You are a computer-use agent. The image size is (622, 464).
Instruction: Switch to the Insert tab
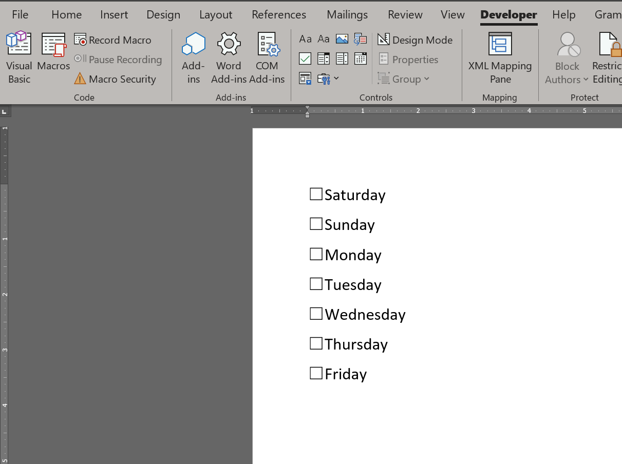tap(114, 15)
